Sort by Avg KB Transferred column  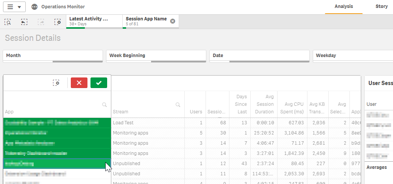(317, 108)
